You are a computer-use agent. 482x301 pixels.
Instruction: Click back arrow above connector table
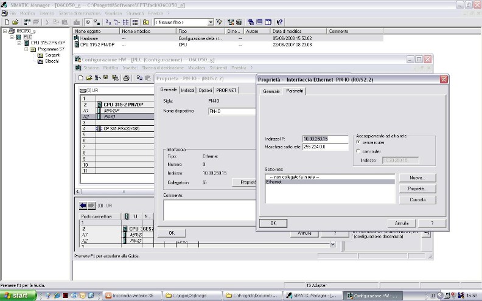[83, 206]
